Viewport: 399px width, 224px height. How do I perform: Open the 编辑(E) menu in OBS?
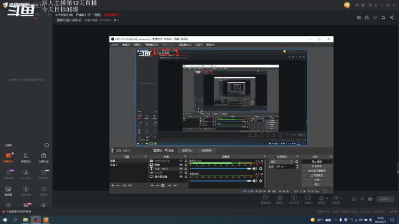coord(126,45)
